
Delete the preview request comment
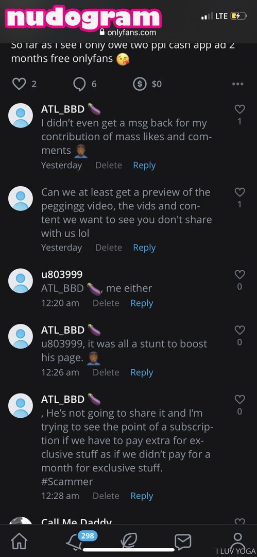click(109, 248)
